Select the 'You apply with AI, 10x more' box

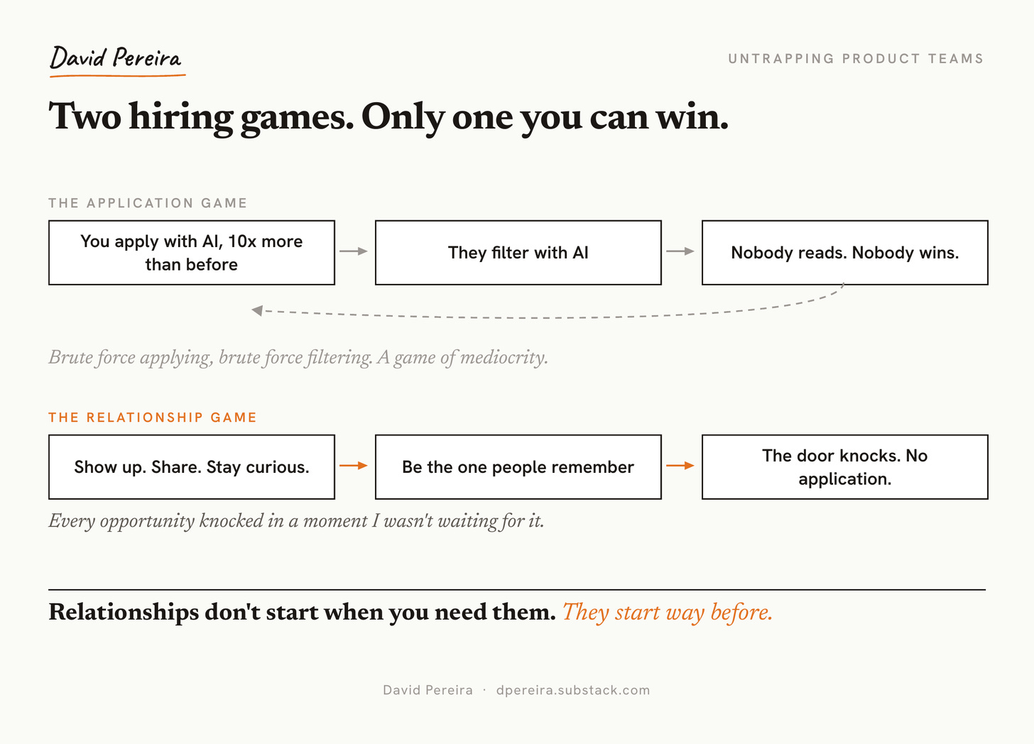tap(192, 253)
